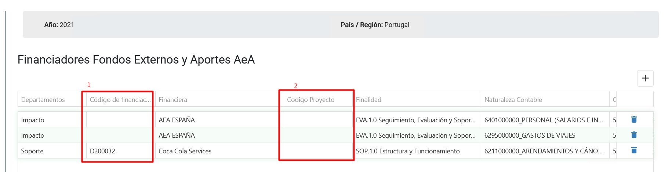
Task: Click País / Región Portugal label
Action: coord(375,25)
